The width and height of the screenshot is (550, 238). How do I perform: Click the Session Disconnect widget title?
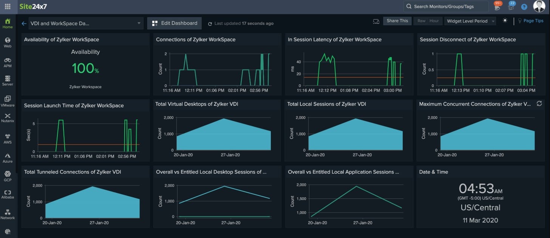[468, 40]
